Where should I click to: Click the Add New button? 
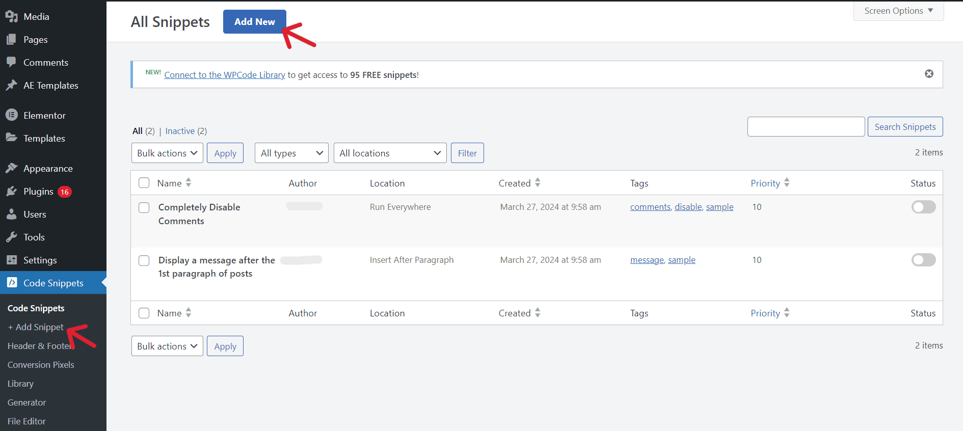(255, 21)
